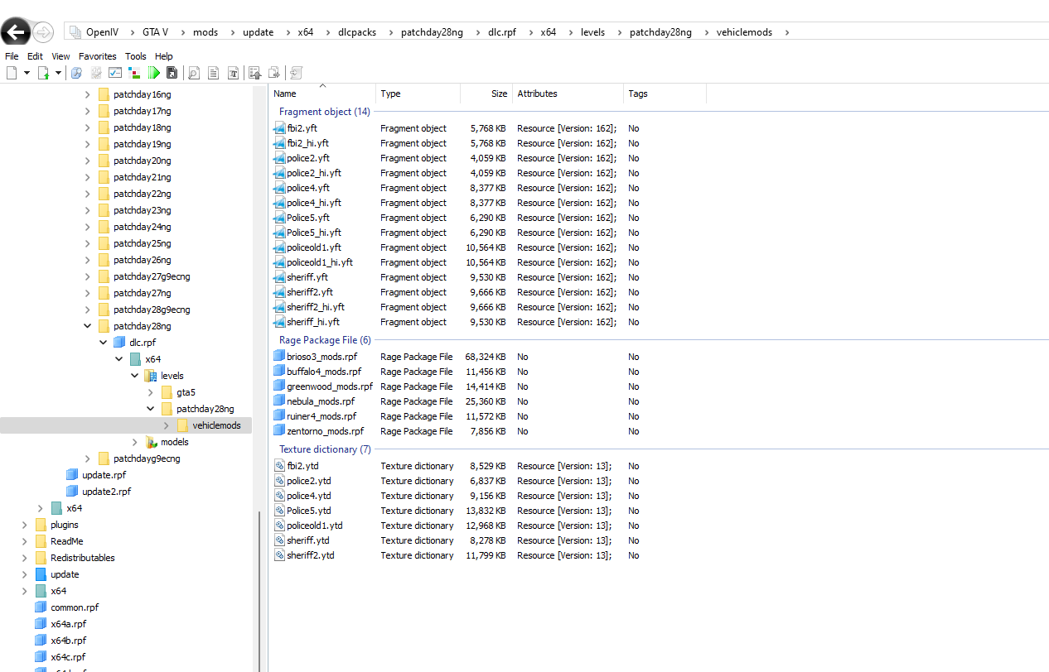The height and width of the screenshot is (672, 1049).
Task: Click the checklist window toolbar icon
Action: pos(115,73)
